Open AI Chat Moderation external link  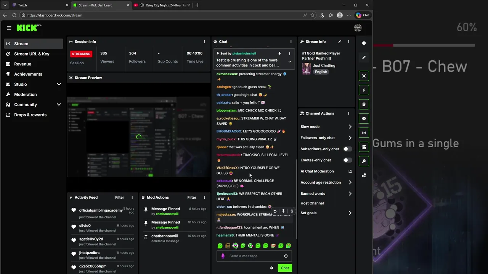point(350,171)
